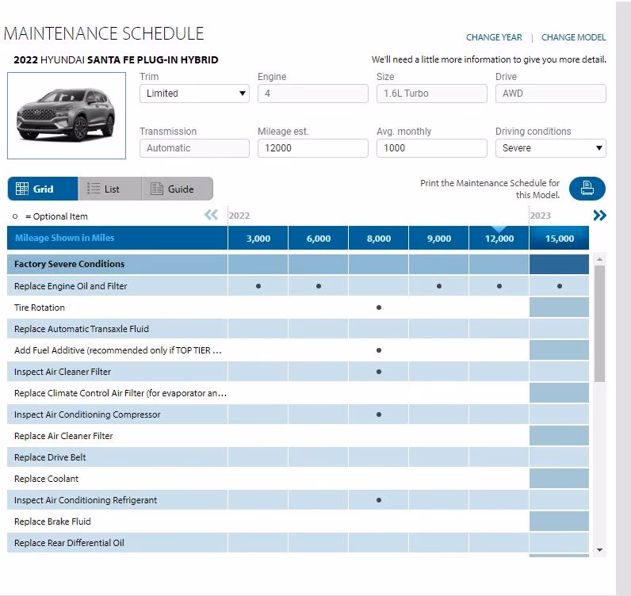Screen dimensions: 631x596
Task: Click the printer icon to print schedule
Action: coord(587,189)
